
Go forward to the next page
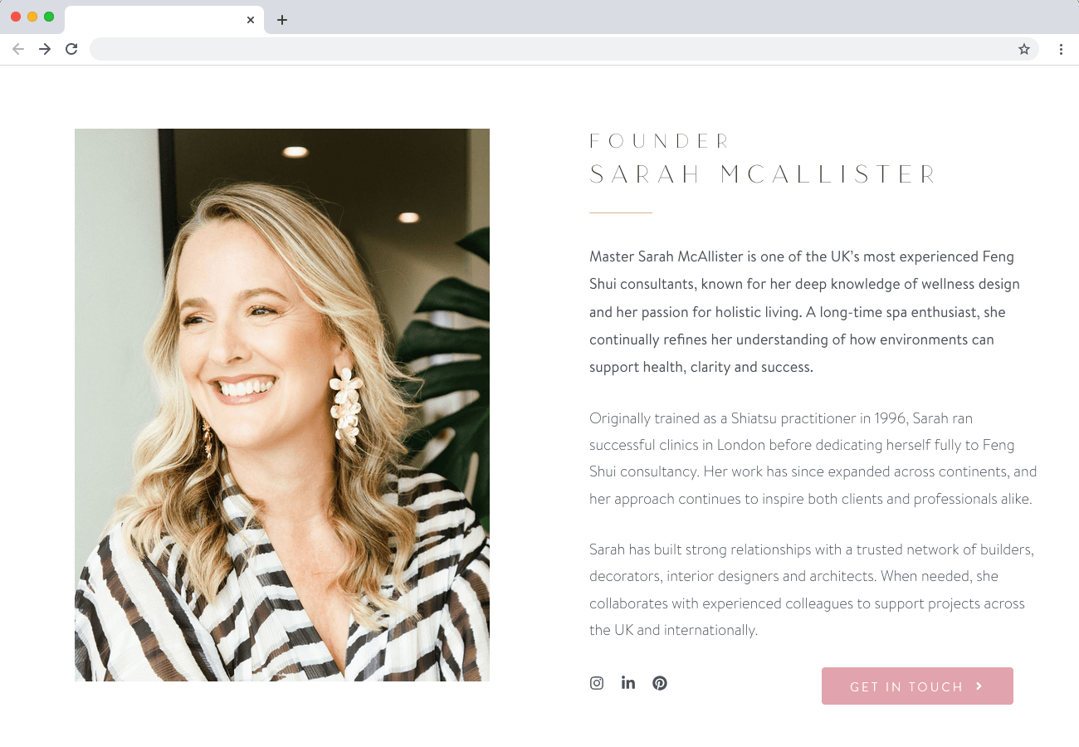point(45,49)
